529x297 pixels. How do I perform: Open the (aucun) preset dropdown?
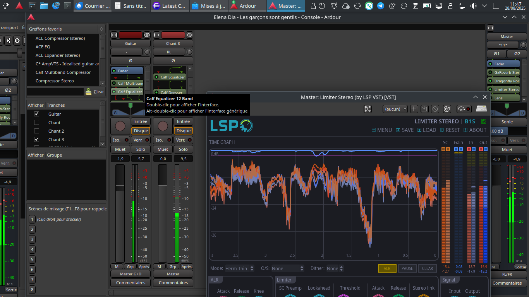click(395, 109)
